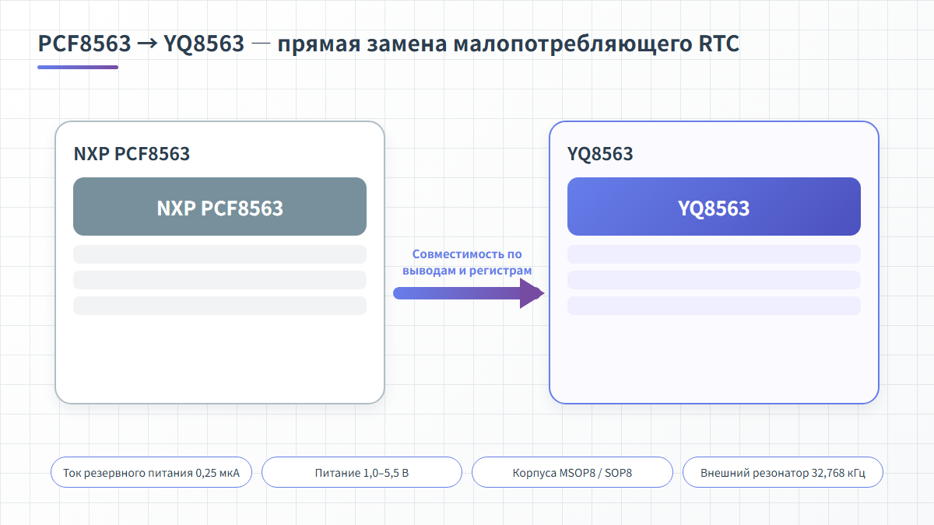
Task: Select the 'YQ8563' card heading text
Action: click(600, 154)
